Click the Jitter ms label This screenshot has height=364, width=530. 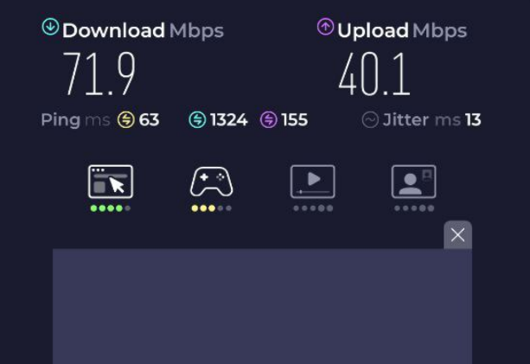[x=422, y=120]
